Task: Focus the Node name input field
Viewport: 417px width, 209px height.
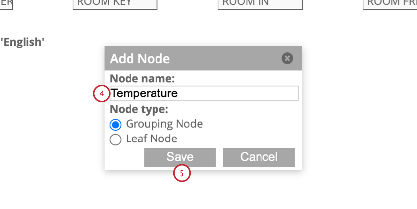Action: click(x=204, y=93)
